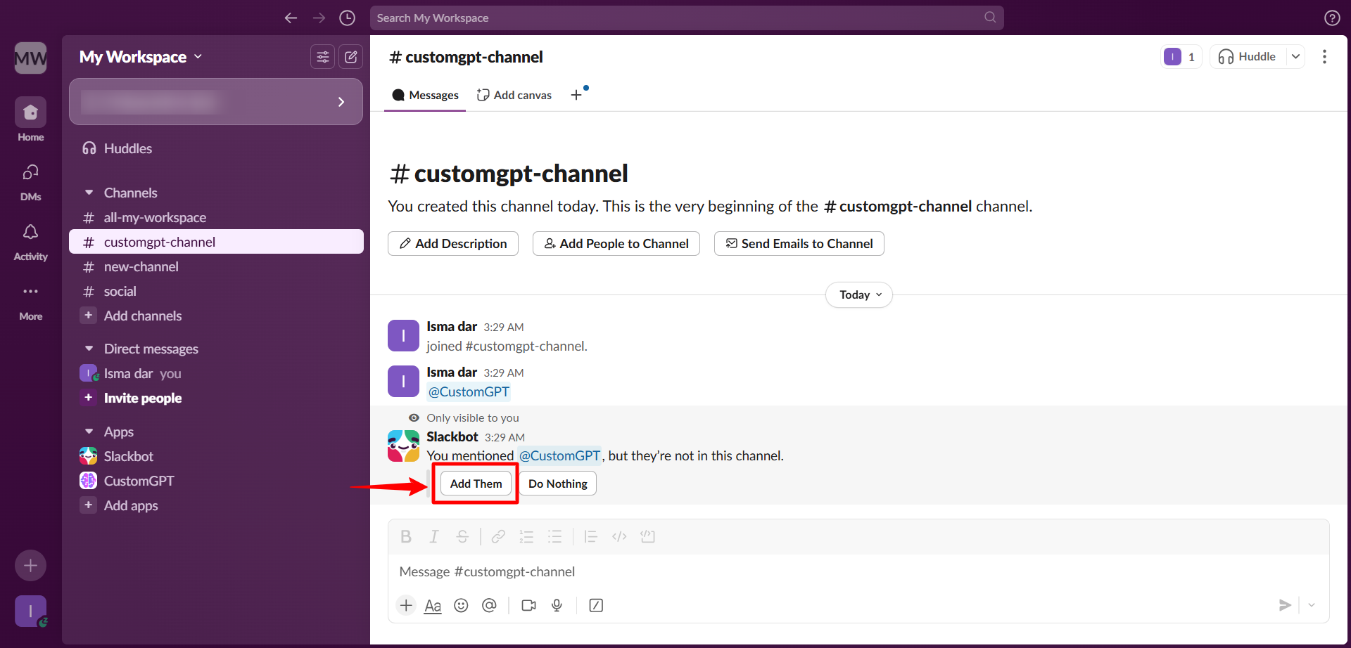
Task: Toggle the Aa formatting toolbar
Action: 433,605
